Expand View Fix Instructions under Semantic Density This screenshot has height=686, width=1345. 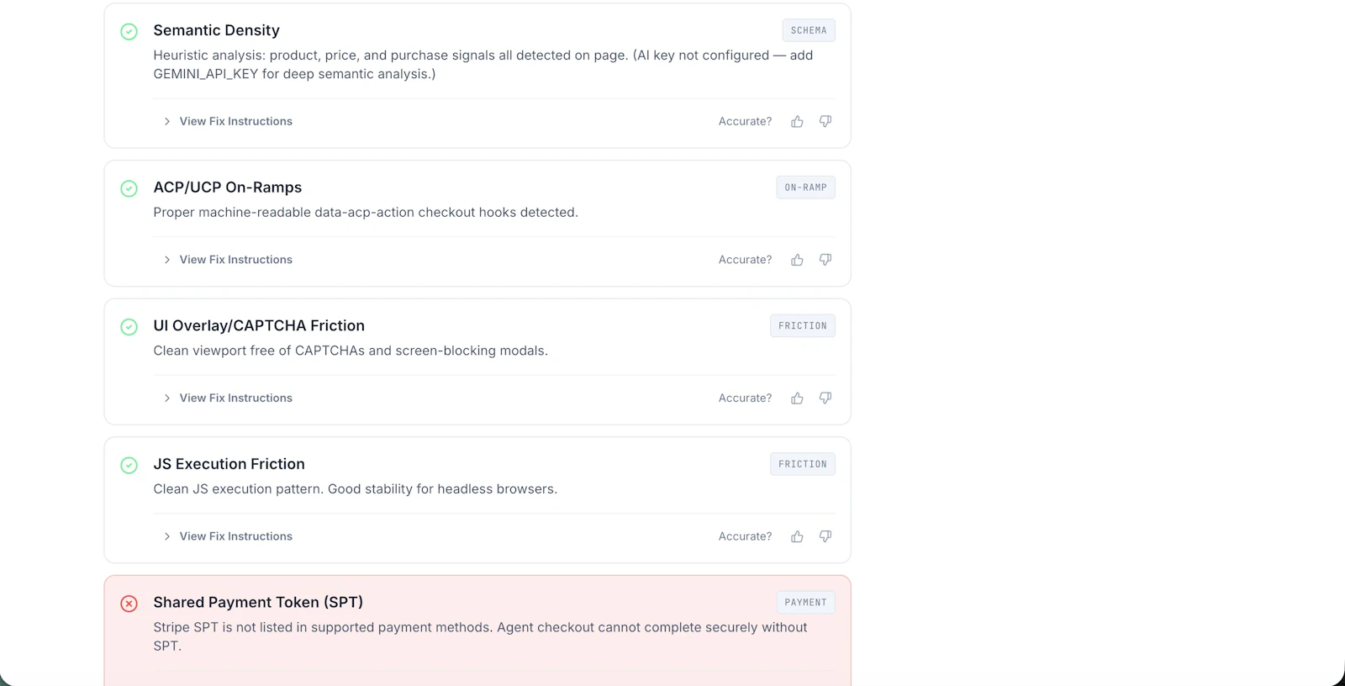(228, 121)
